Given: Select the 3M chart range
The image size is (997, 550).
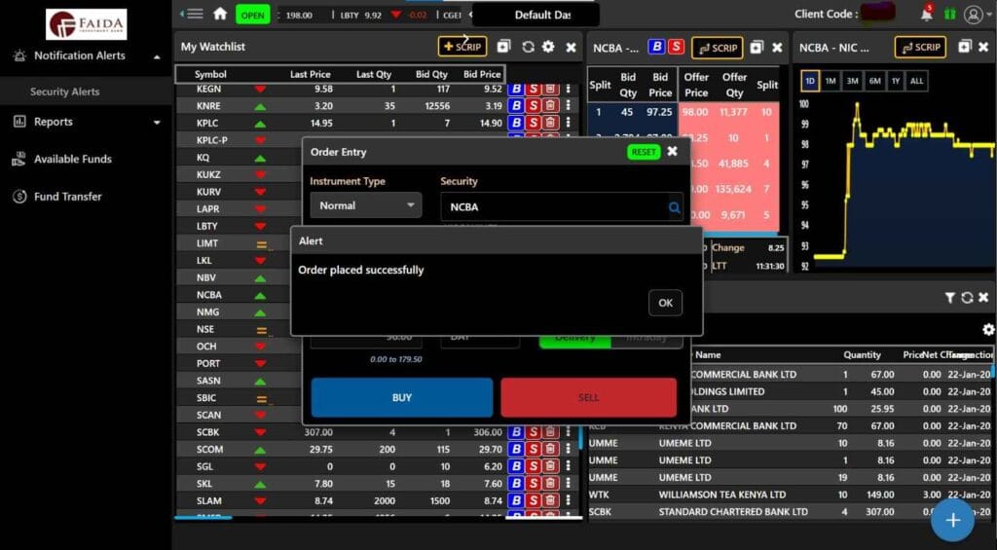Looking at the screenshot, I should (852, 81).
